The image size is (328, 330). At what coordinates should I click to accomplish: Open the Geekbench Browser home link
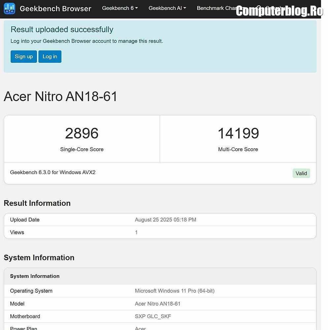(x=55, y=9)
